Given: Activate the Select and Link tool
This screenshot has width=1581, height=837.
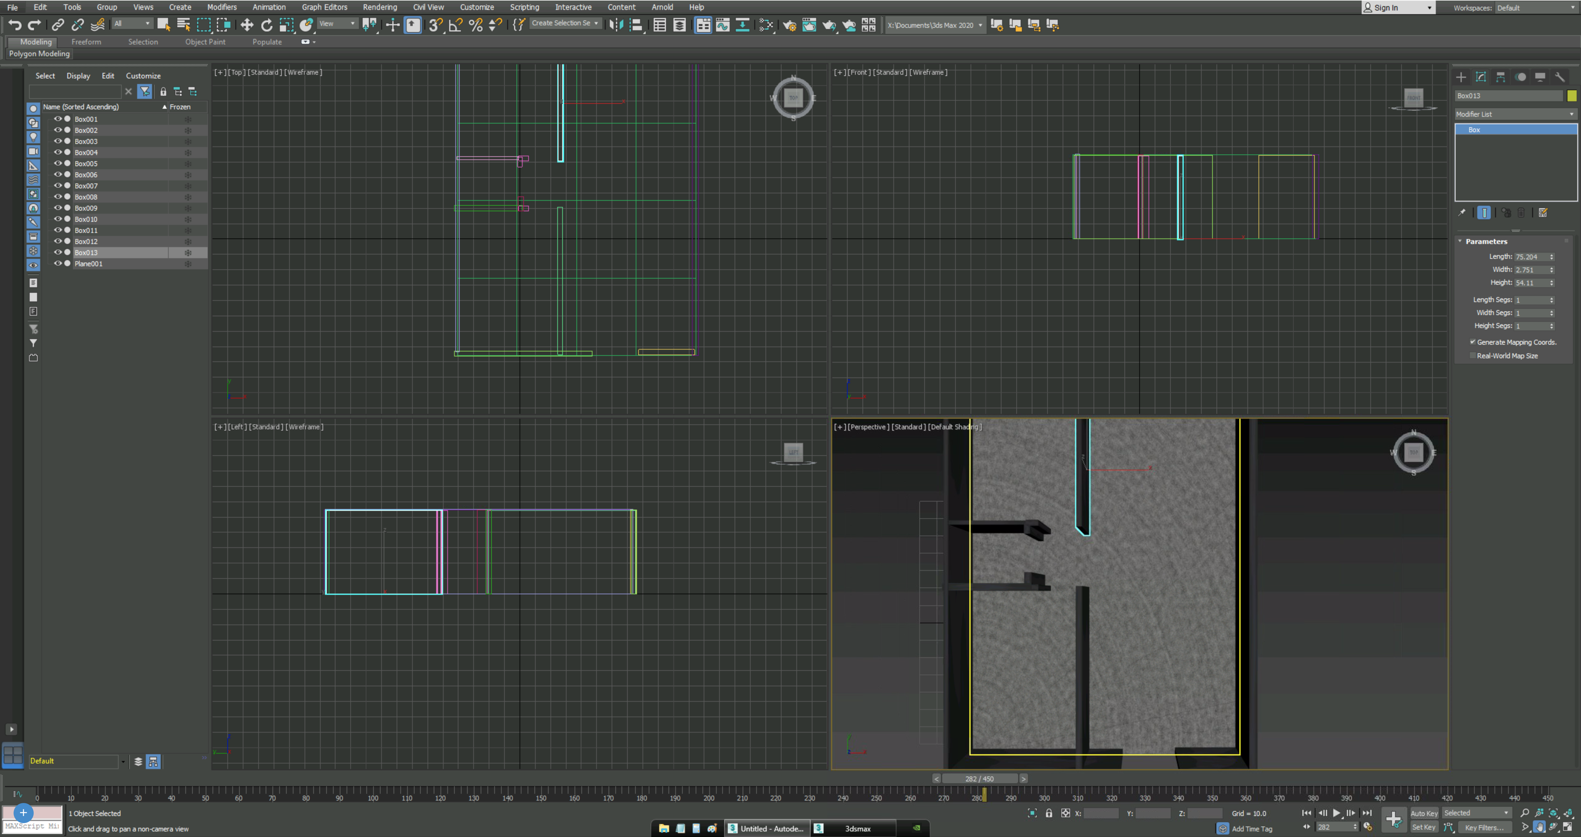Looking at the screenshot, I should [x=58, y=24].
